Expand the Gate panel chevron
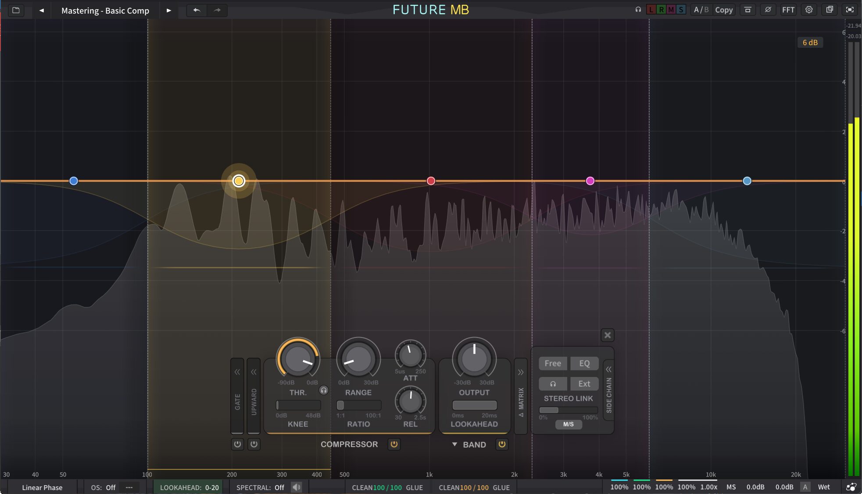This screenshot has width=862, height=494. pyautogui.click(x=237, y=372)
